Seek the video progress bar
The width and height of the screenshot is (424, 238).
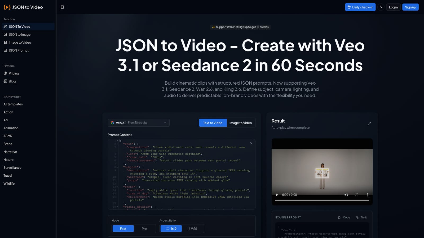tap(322, 200)
